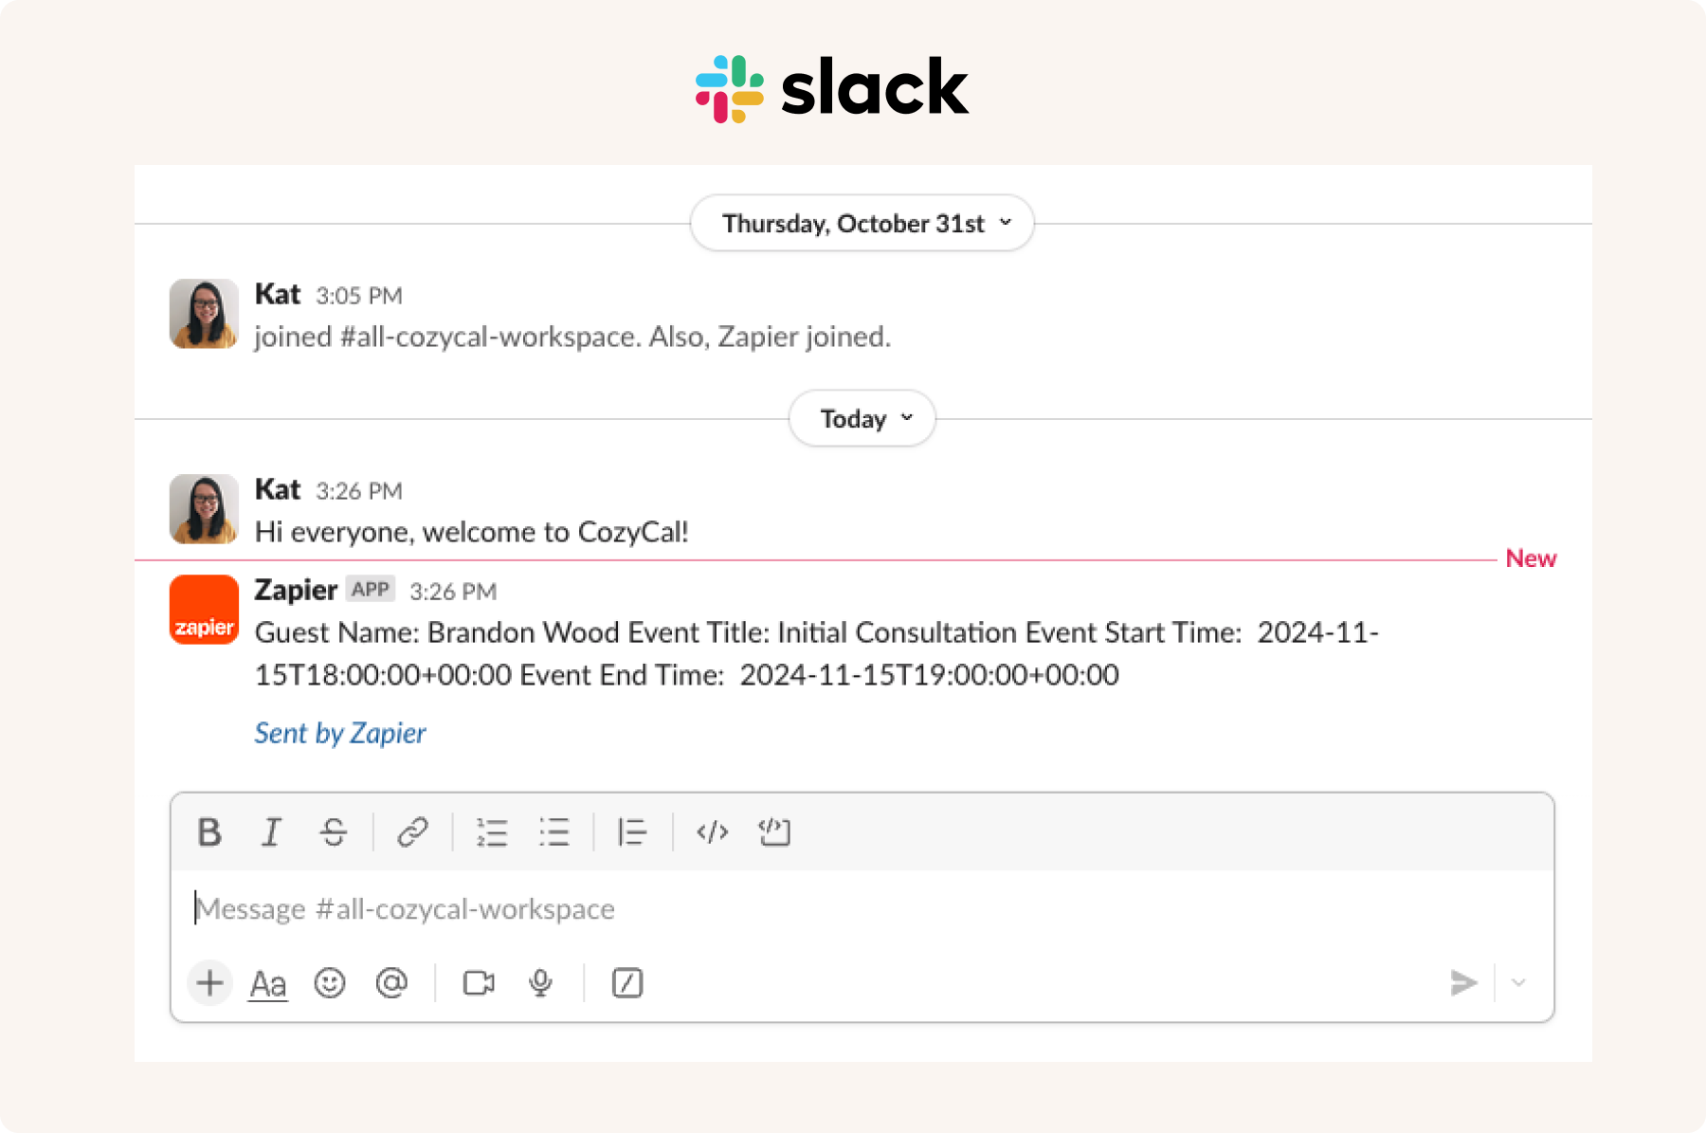Viewport: 1706px width, 1133px height.
Task: Apply strikethrough formatting
Action: [x=334, y=832]
